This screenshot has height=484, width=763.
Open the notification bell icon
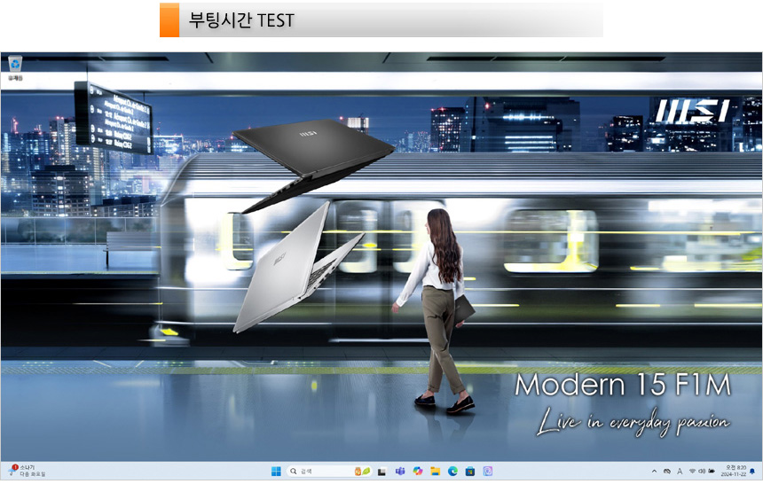(x=753, y=472)
